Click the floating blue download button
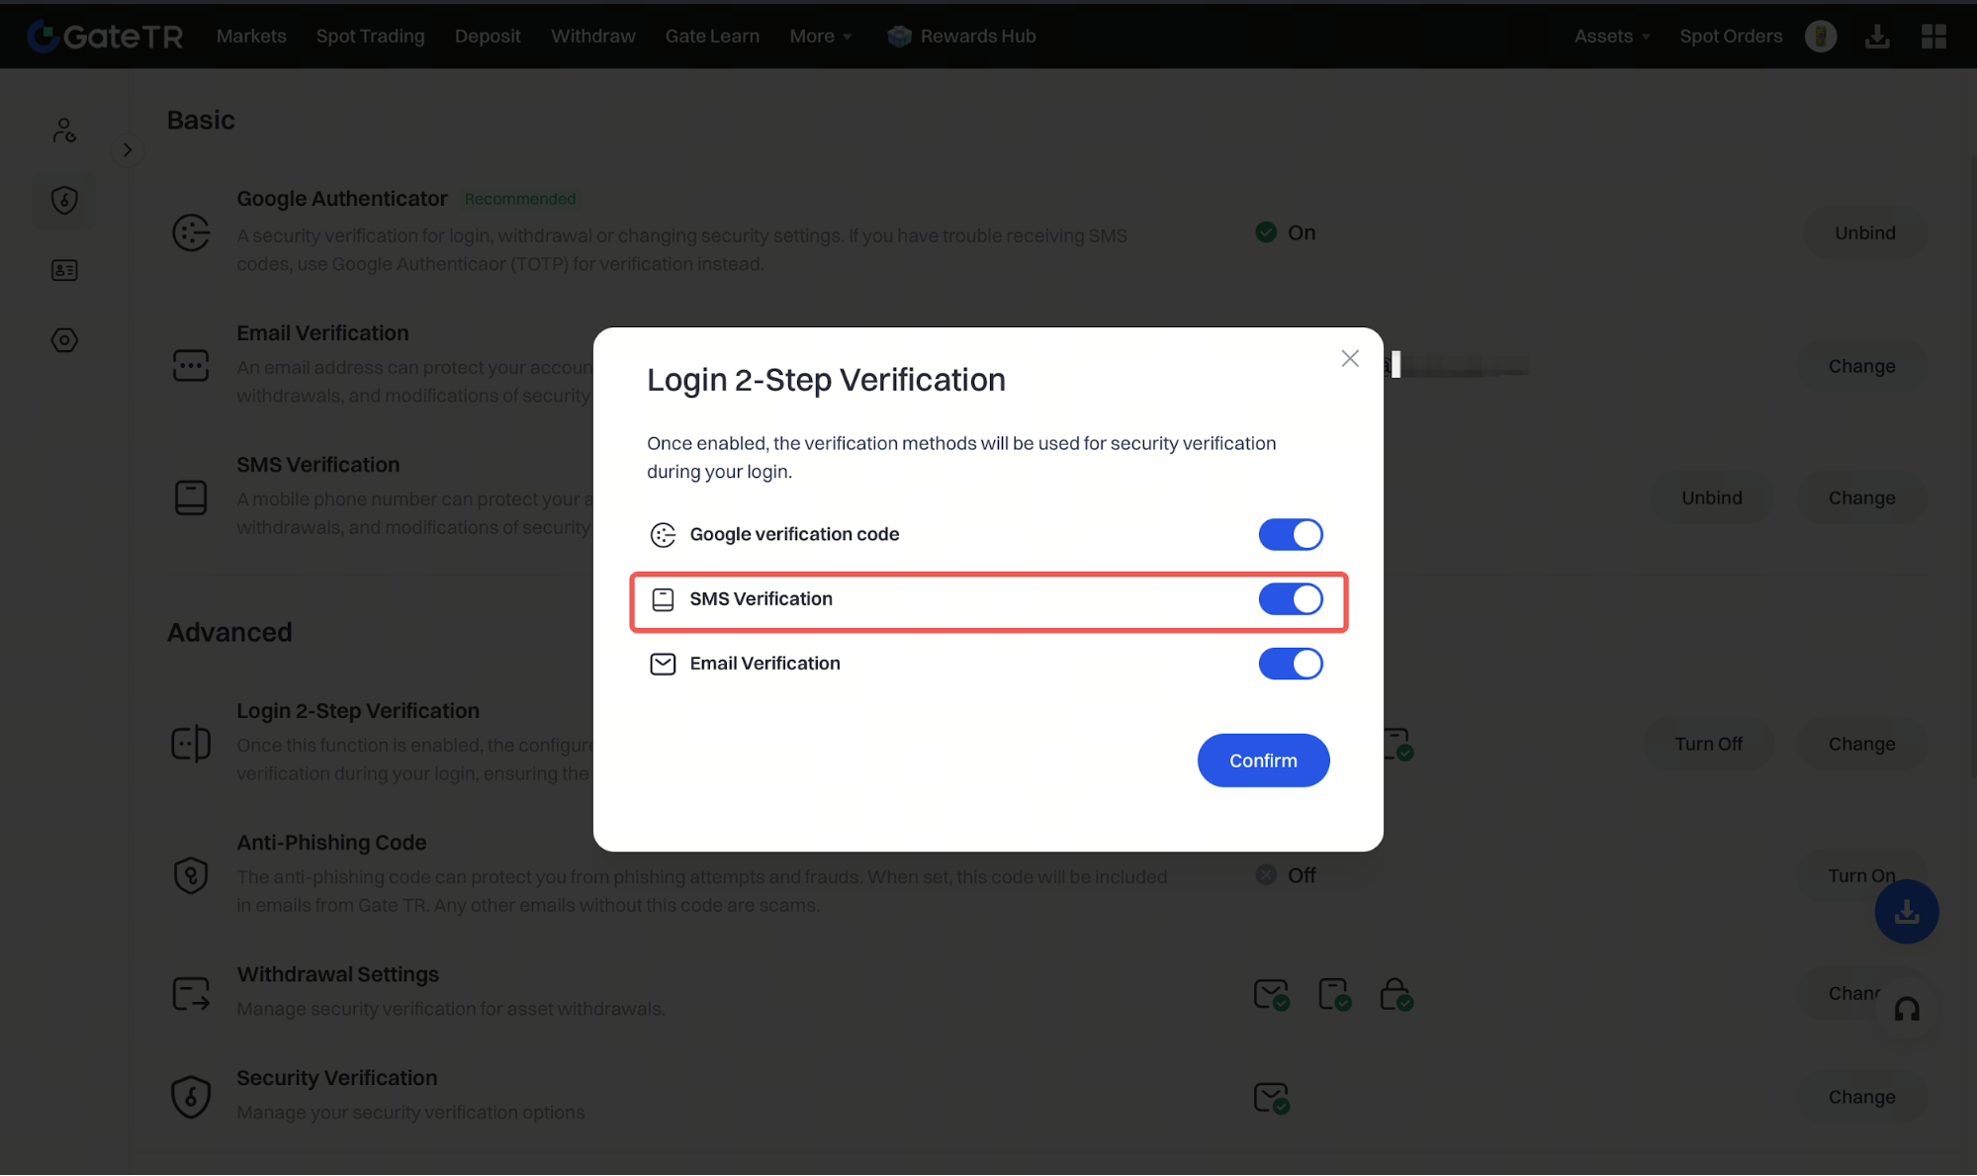 click(1906, 912)
